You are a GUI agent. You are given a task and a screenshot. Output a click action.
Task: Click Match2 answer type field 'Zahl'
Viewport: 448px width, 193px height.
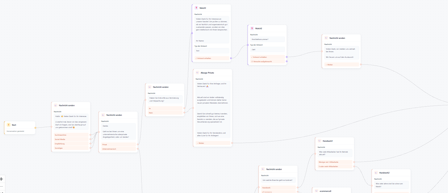pos(267,50)
